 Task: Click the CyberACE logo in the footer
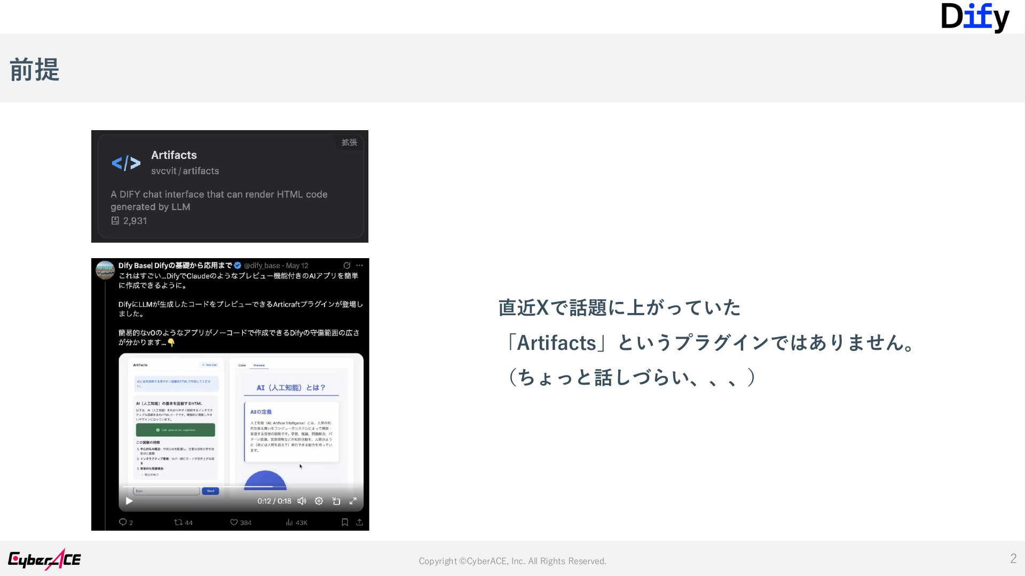coord(44,559)
